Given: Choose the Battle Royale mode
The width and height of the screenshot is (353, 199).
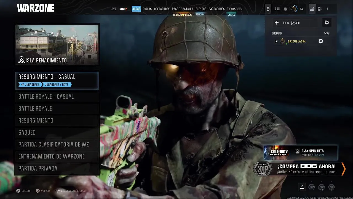Looking at the screenshot, I should (57, 109).
